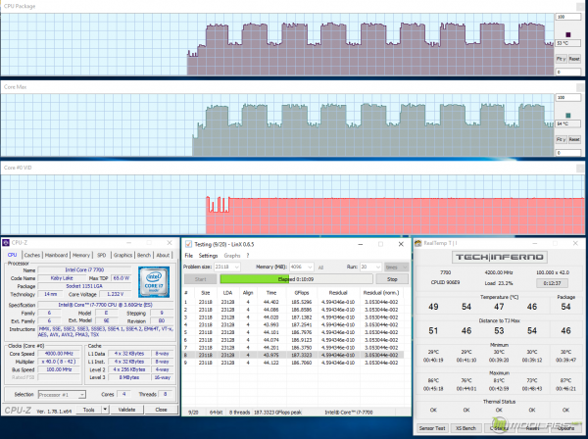Click the LinX elapsed time progress bar
The height and width of the screenshot is (439, 588).
point(296,279)
